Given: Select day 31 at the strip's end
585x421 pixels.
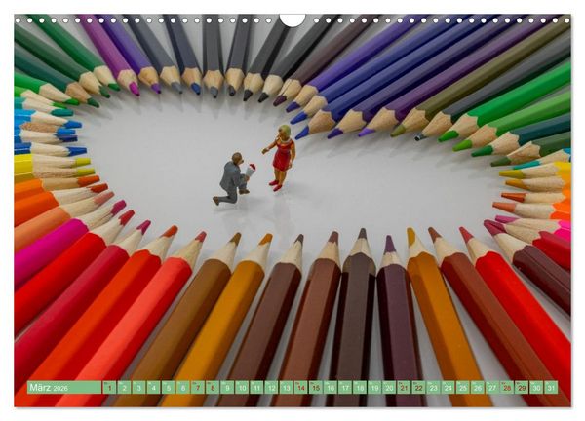Looking at the screenshot, I should [552, 388].
